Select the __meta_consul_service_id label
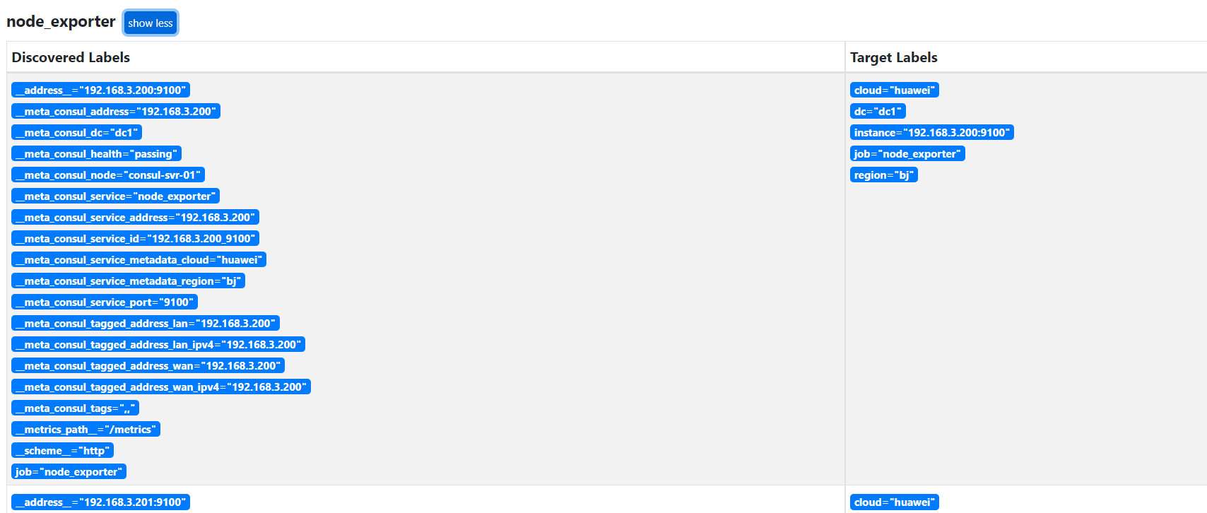 pyautogui.click(x=135, y=239)
